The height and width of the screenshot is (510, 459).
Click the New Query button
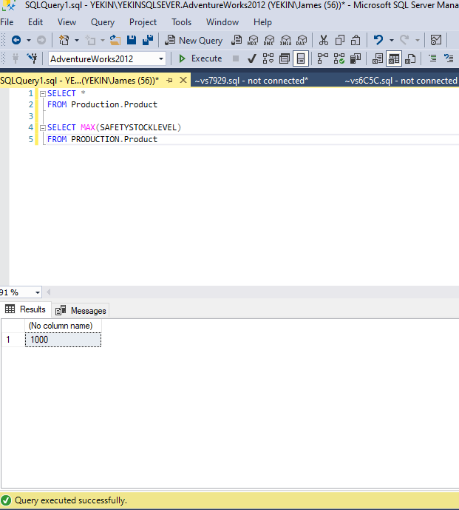click(x=194, y=40)
